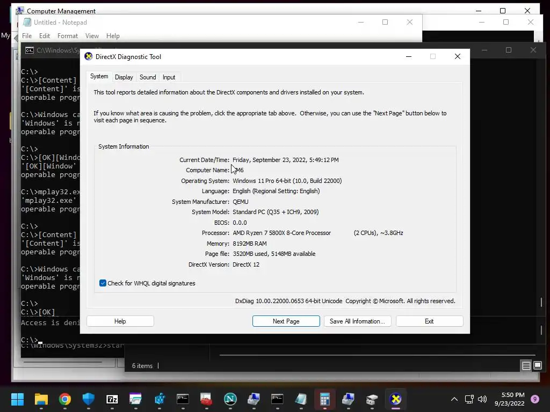550x412 pixels.
Task: Switch to the Display tab
Action: tap(124, 77)
